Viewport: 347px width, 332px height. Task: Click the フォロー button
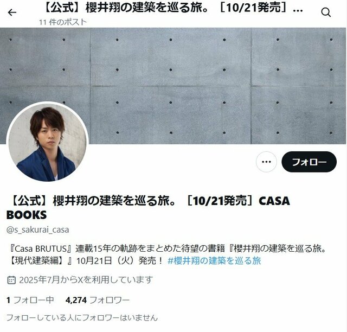point(309,162)
